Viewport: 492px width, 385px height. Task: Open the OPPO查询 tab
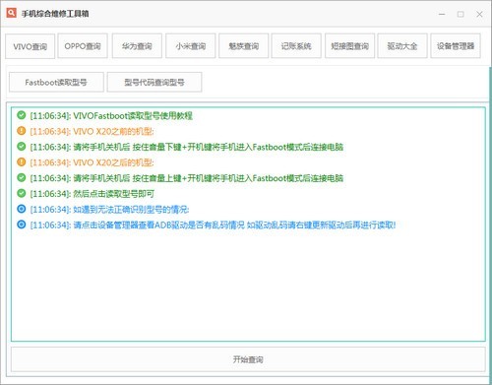point(83,46)
